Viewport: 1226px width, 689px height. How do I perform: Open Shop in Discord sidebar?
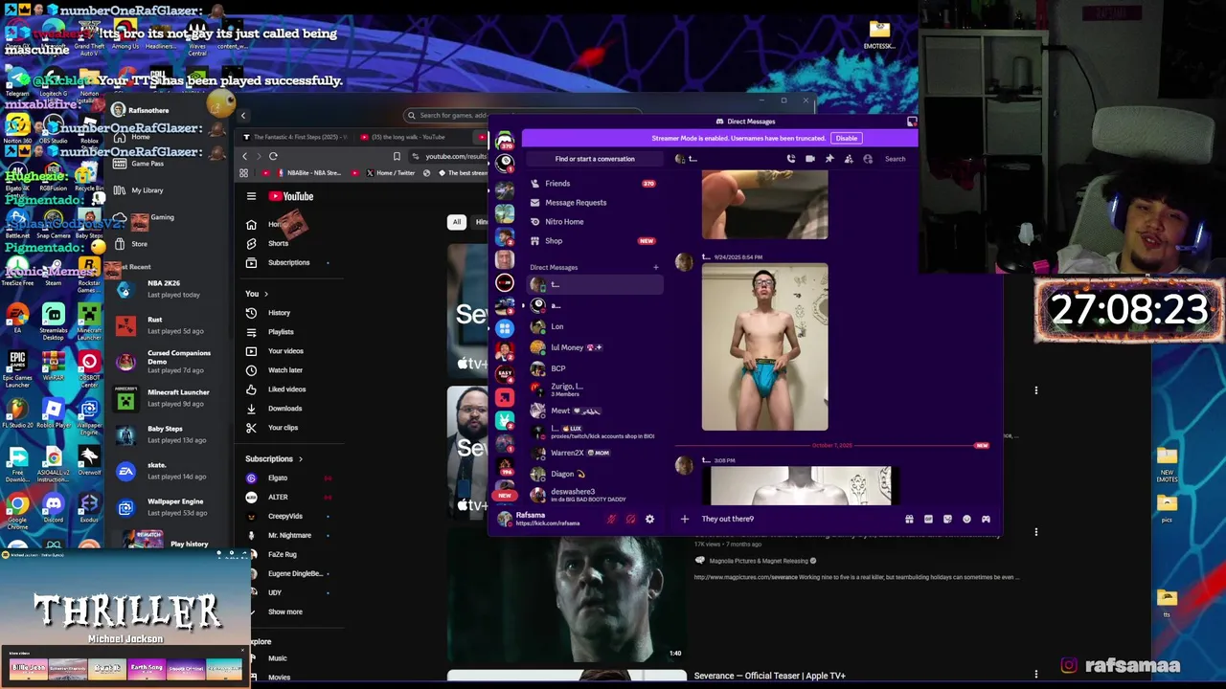pos(594,240)
